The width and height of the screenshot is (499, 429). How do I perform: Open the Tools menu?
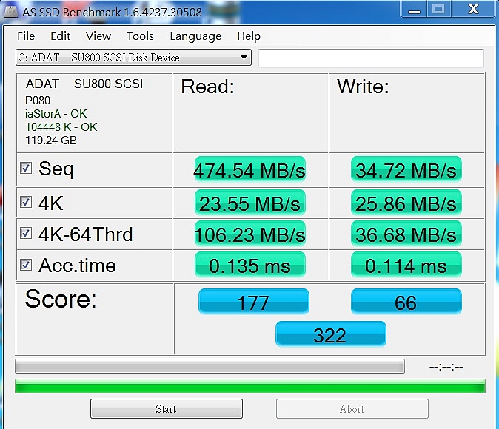140,36
